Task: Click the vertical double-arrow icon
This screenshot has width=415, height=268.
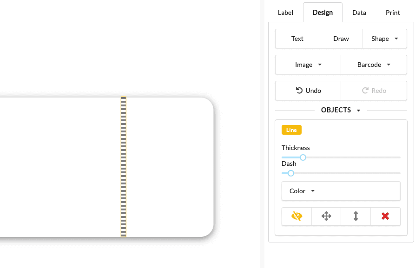Action: (x=356, y=216)
